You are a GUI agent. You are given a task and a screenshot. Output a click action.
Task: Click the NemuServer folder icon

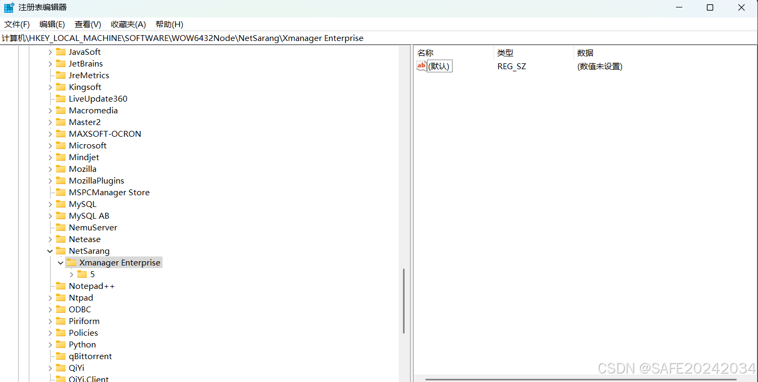tap(61, 227)
